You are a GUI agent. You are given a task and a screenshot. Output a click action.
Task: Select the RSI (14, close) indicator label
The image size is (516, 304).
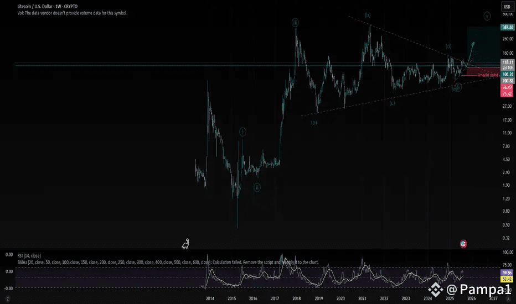pos(29,256)
